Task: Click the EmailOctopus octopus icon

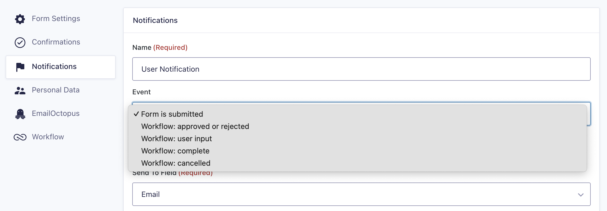Action: (20, 114)
